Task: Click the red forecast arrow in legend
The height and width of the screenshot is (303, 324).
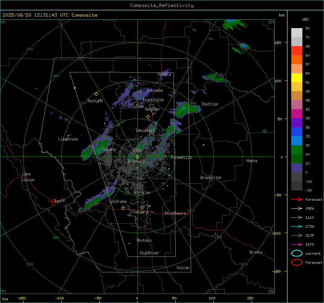Action: pos(297,199)
